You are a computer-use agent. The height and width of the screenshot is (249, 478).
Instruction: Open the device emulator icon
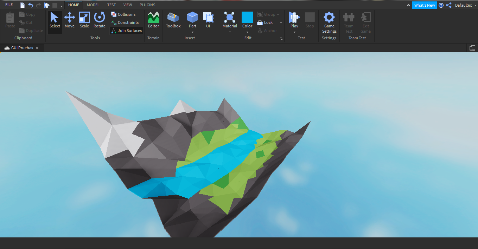pyautogui.click(x=472, y=48)
